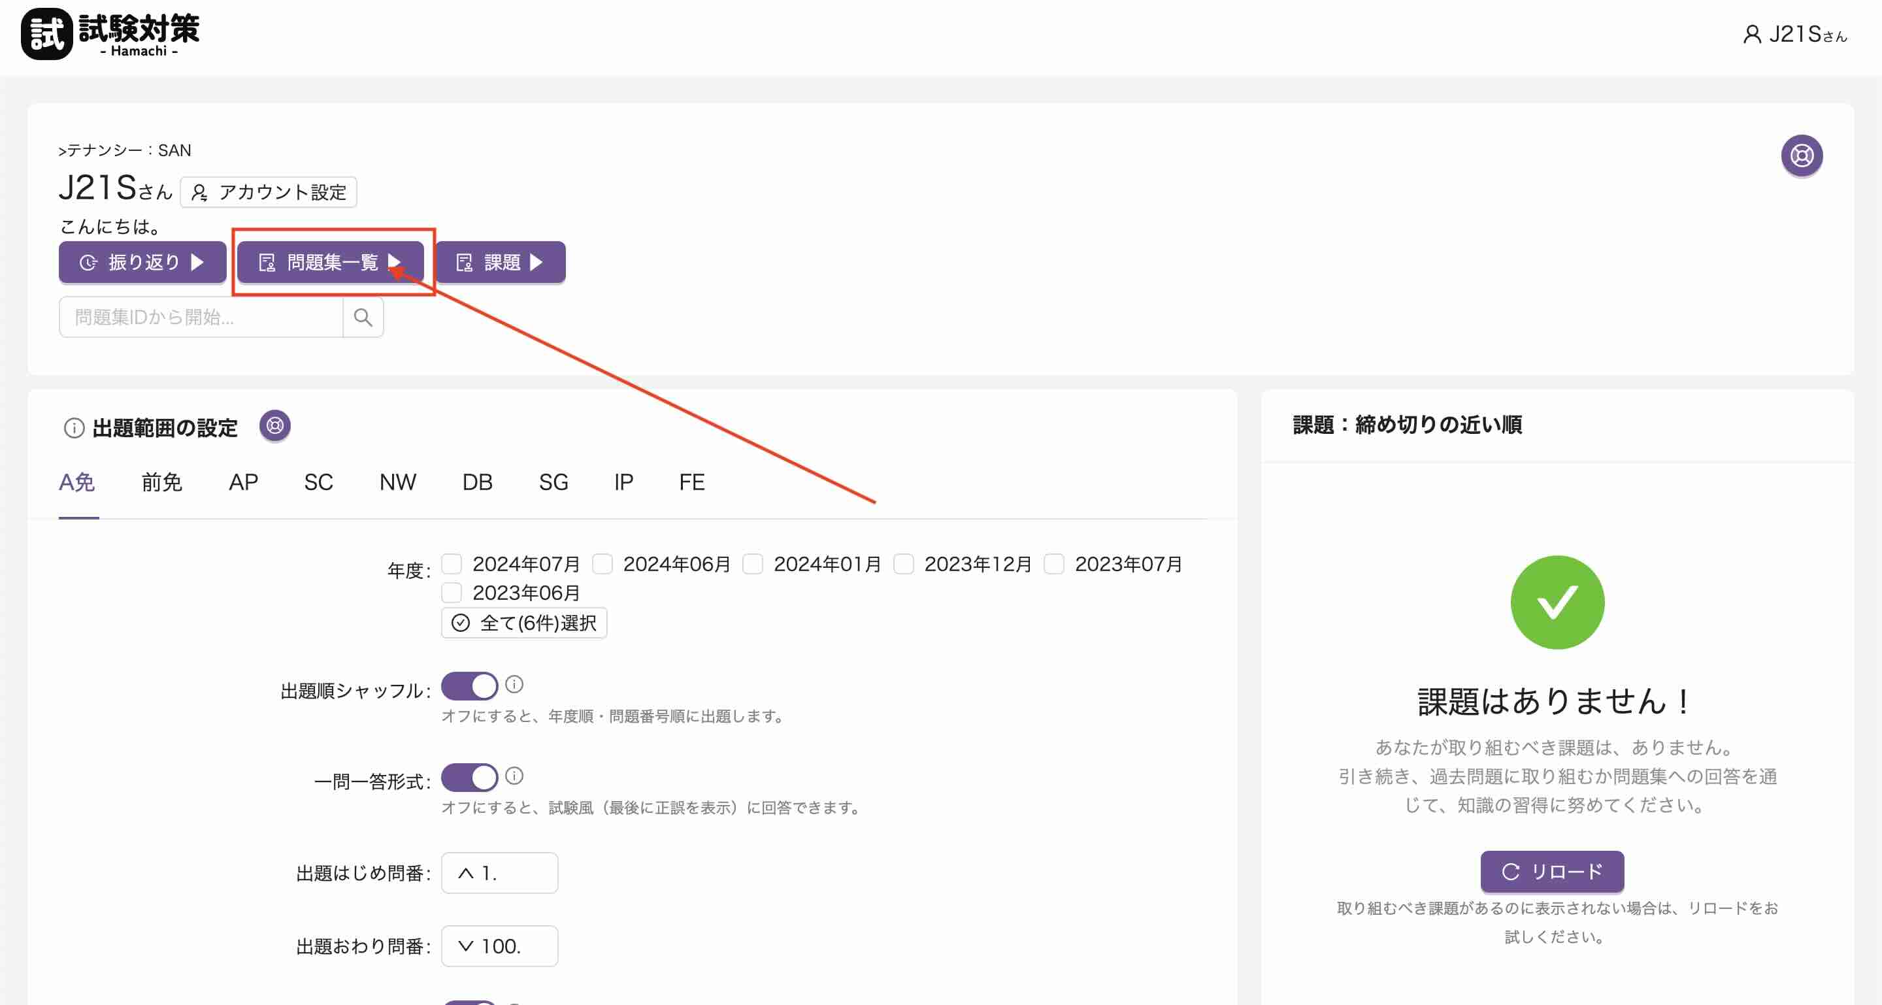Image resolution: width=1882 pixels, height=1005 pixels.
Task: Click info icon next to 一問一答形式 toggle
Action: tap(514, 776)
